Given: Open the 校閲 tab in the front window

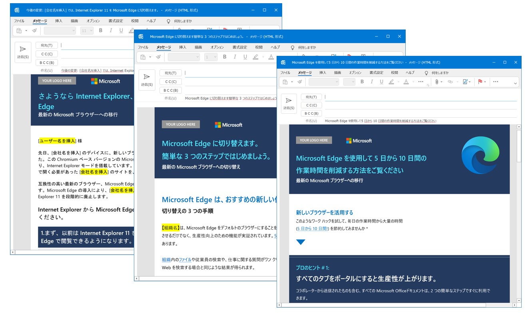Looking at the screenshot, I should (x=395, y=73).
